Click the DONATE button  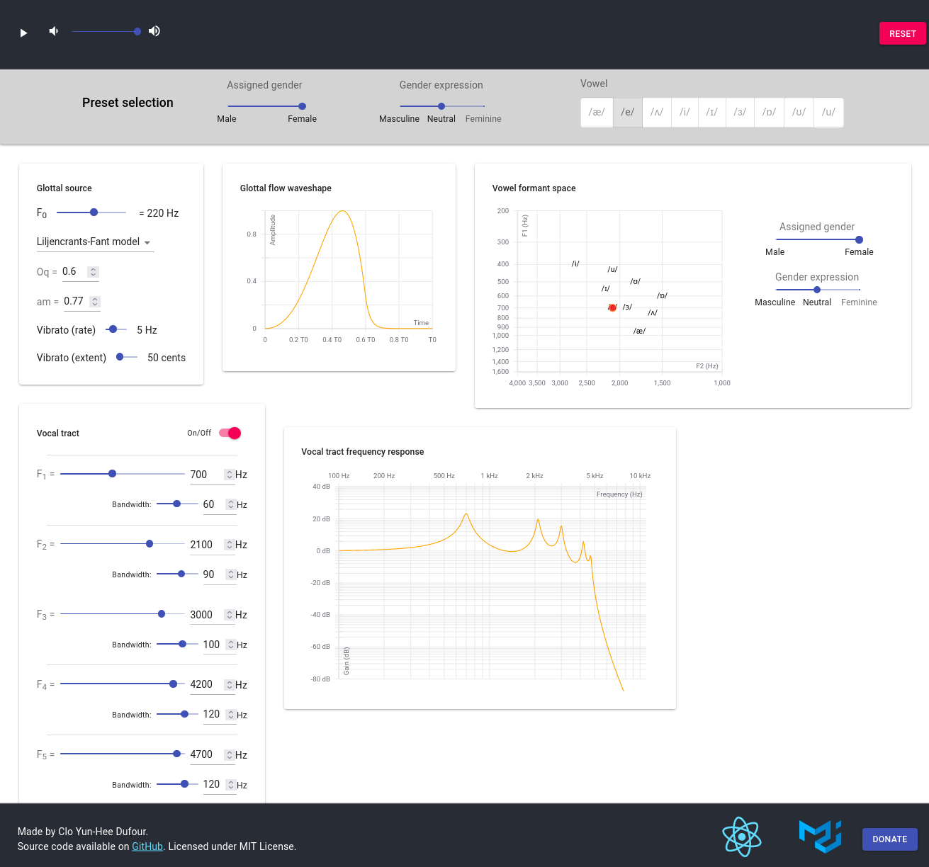click(890, 839)
